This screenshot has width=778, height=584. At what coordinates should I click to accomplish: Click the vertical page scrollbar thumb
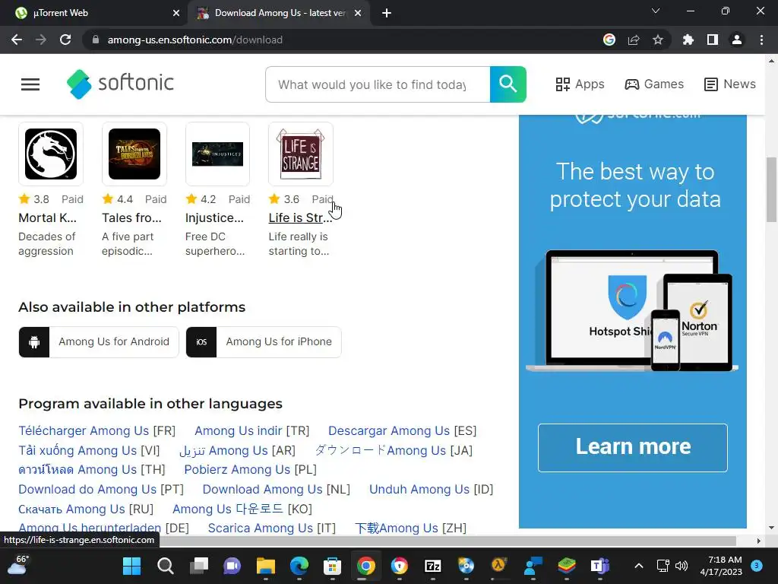coord(771,189)
